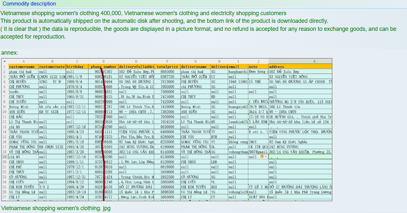This screenshot has height=213, width=407.
Task: Select column A header
Action: click(x=23, y=61)
